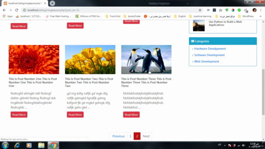Click the blue swirl extension icon
Screen dimensions: 265x149
208,10
